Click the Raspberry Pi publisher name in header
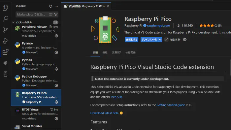 pyautogui.click(x=133, y=25)
